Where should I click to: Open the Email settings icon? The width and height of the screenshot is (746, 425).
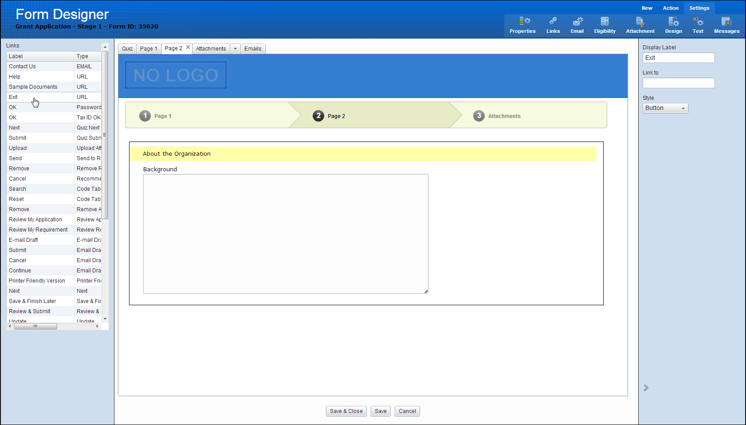tap(577, 21)
